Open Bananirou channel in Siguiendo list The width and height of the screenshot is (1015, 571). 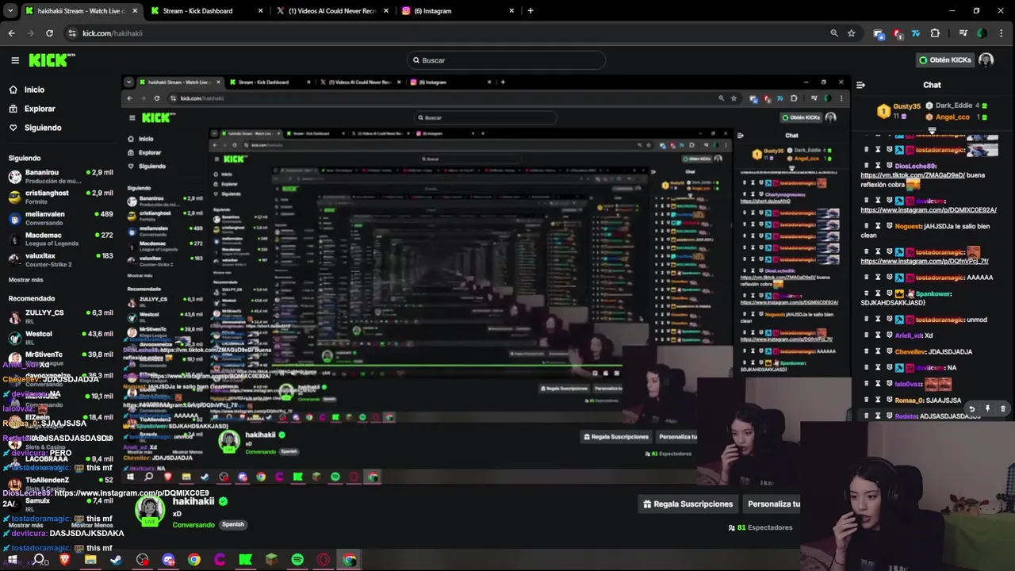point(61,176)
